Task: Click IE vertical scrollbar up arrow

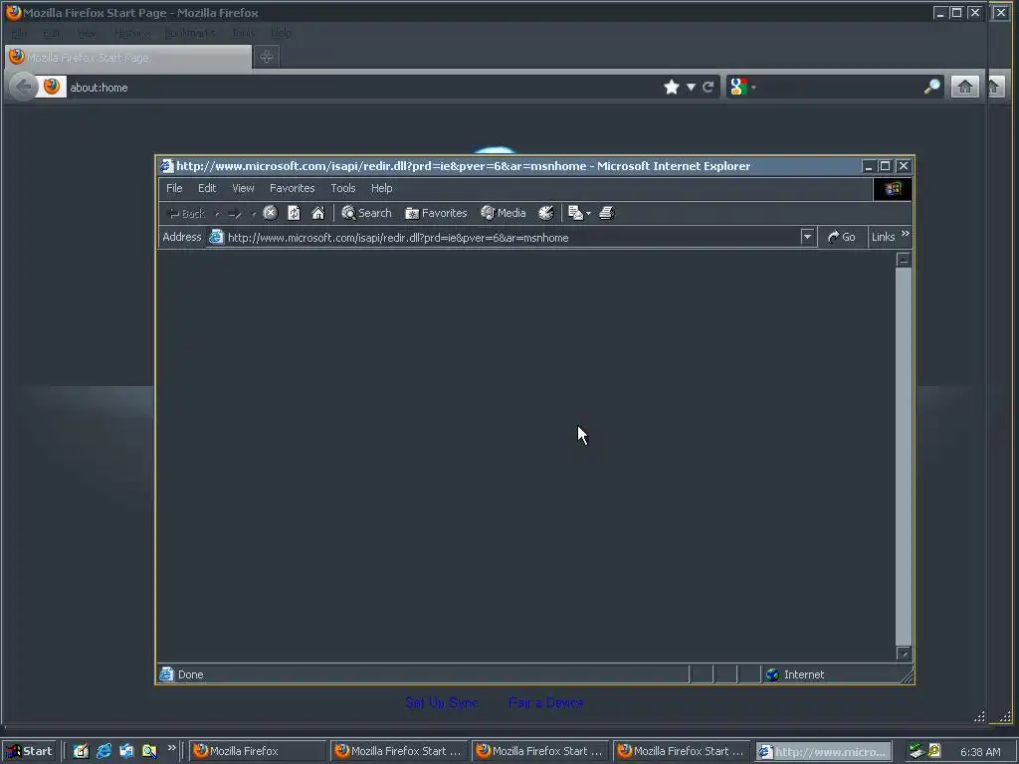Action: click(904, 260)
